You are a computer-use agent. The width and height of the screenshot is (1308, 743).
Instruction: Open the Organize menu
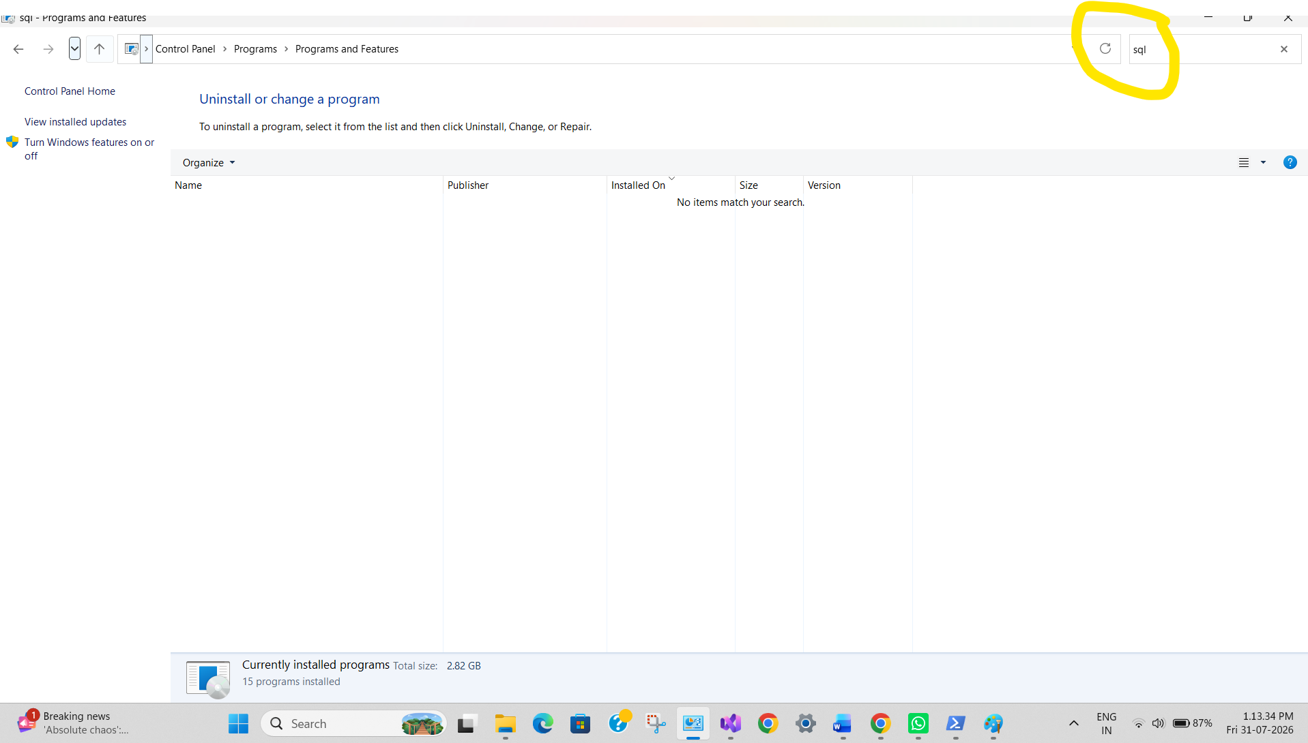[x=208, y=162]
